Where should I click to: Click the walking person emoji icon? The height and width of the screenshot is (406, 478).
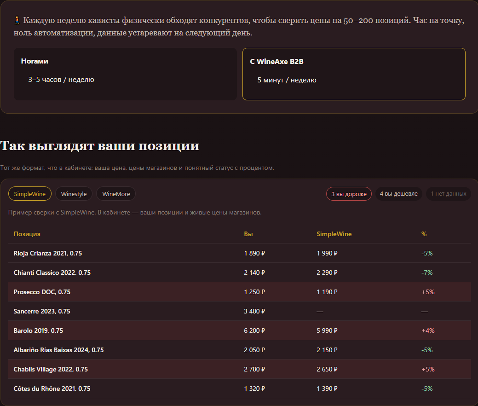tap(17, 20)
